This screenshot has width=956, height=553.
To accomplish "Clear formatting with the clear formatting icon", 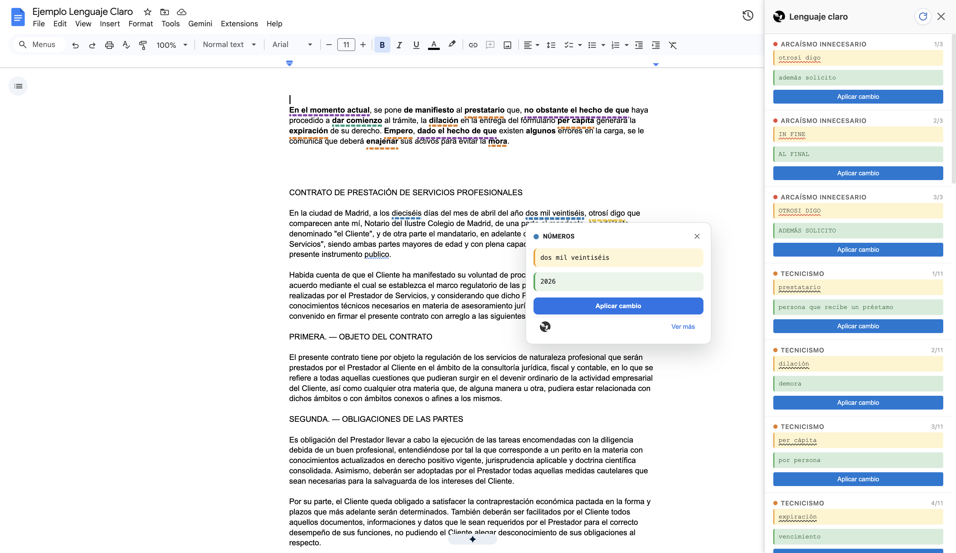I will [673, 45].
